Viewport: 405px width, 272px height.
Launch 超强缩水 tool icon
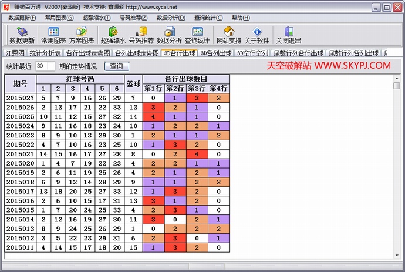pyautogui.click(x=113, y=35)
